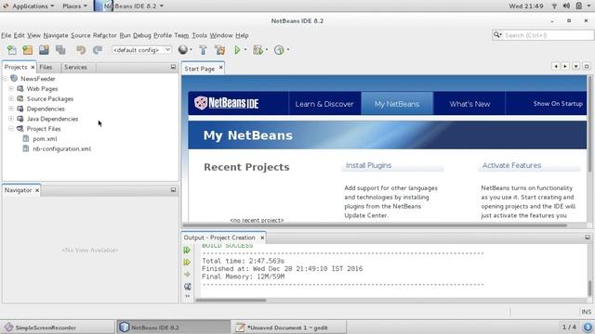Viewport: 595px width, 334px height.
Task: Close the Start Page tab
Action: pyautogui.click(x=221, y=68)
